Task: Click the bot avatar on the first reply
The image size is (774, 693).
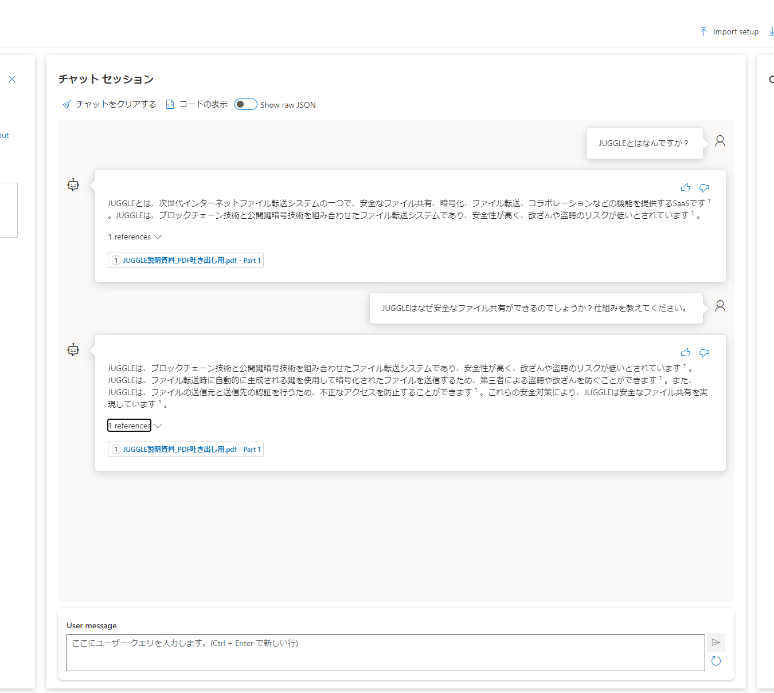Action: (x=73, y=184)
